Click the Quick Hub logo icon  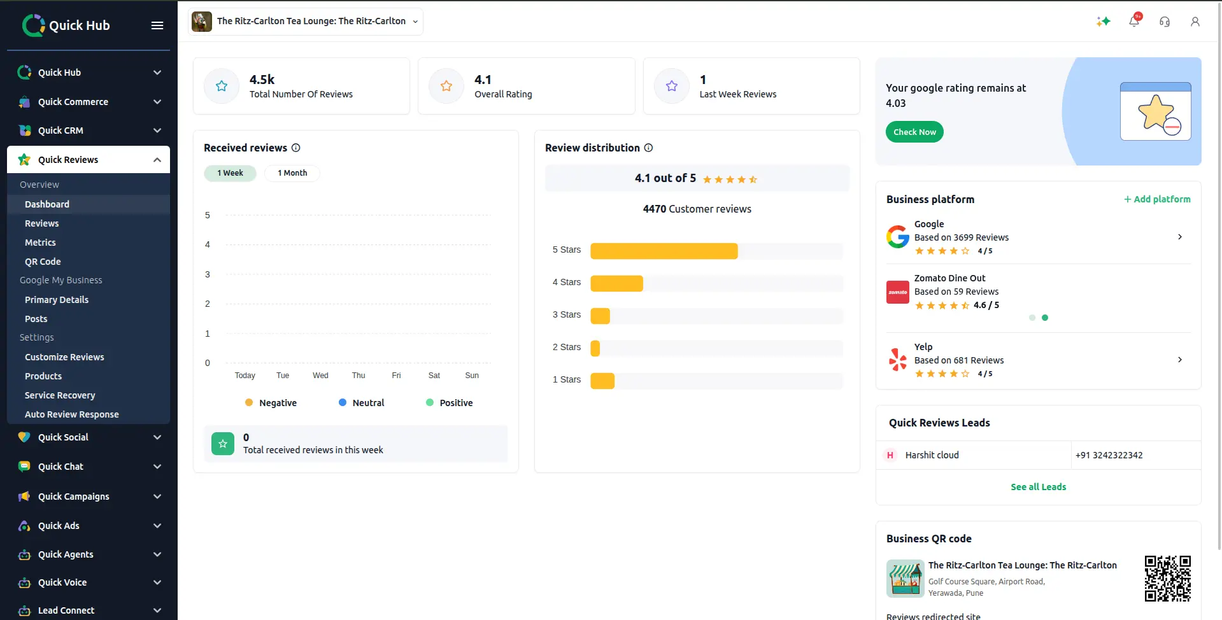point(33,25)
